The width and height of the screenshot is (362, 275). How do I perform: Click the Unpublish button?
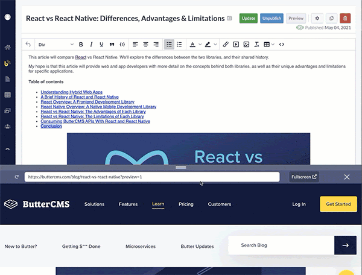271,18
